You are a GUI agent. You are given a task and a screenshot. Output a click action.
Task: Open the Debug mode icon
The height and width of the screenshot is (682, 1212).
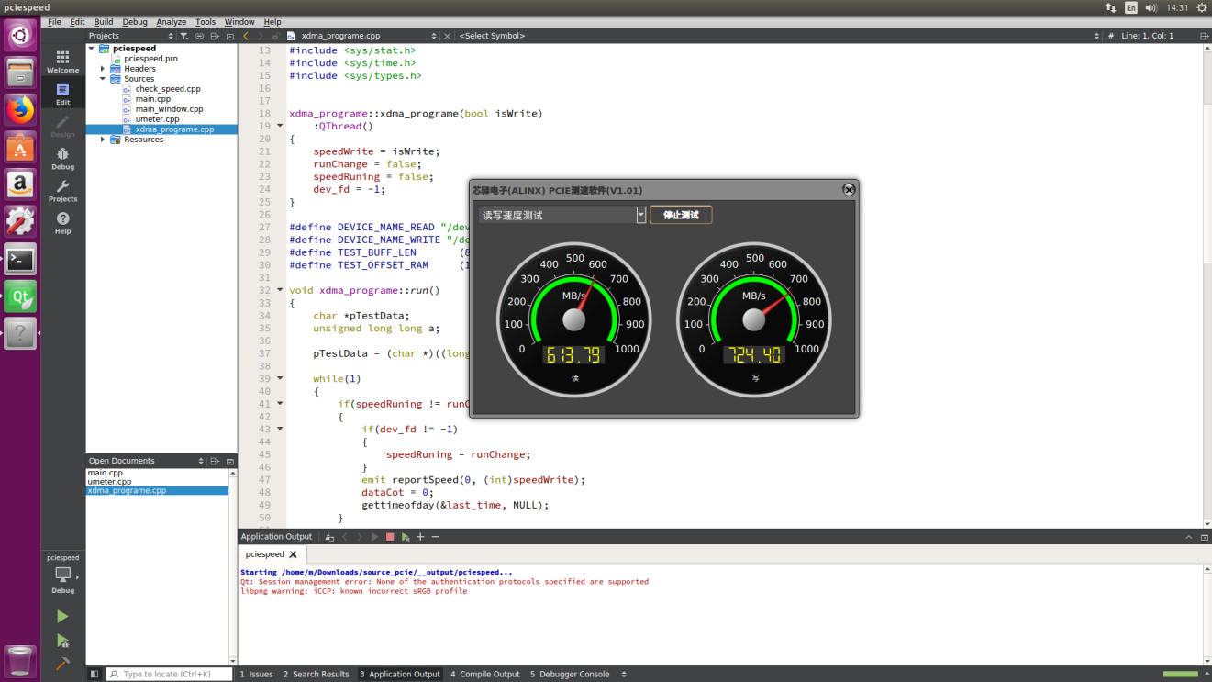tap(62, 158)
